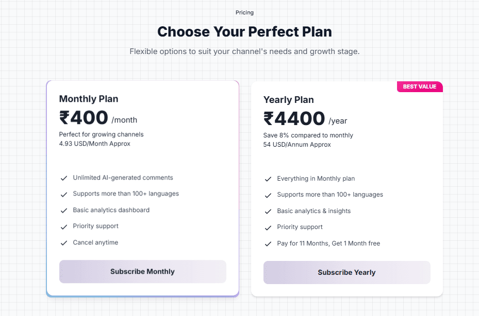The width and height of the screenshot is (479, 316).
Task: Click checkmark beside Basic analytics & insights
Action: [268, 212]
